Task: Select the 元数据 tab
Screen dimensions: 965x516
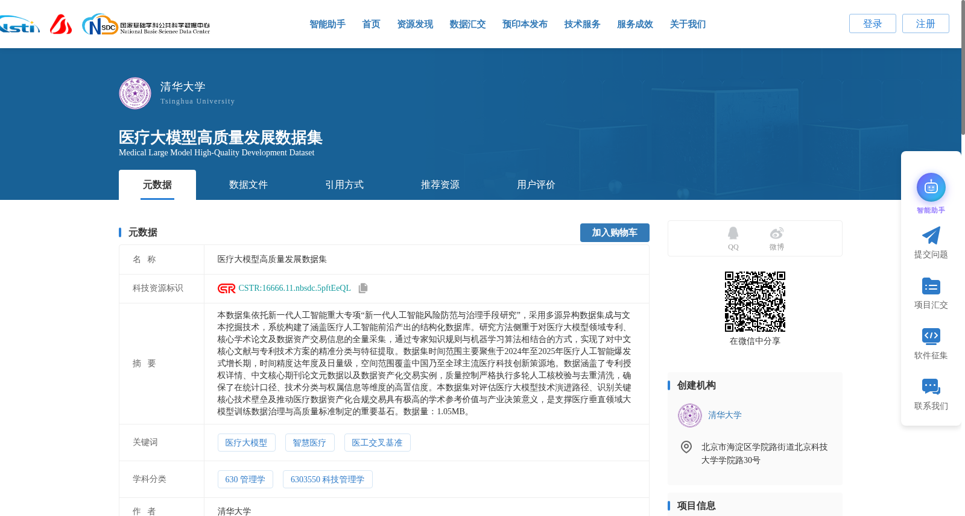Action: (157, 185)
